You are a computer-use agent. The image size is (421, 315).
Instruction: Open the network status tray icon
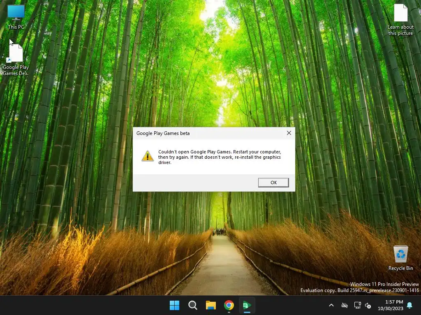click(x=357, y=305)
